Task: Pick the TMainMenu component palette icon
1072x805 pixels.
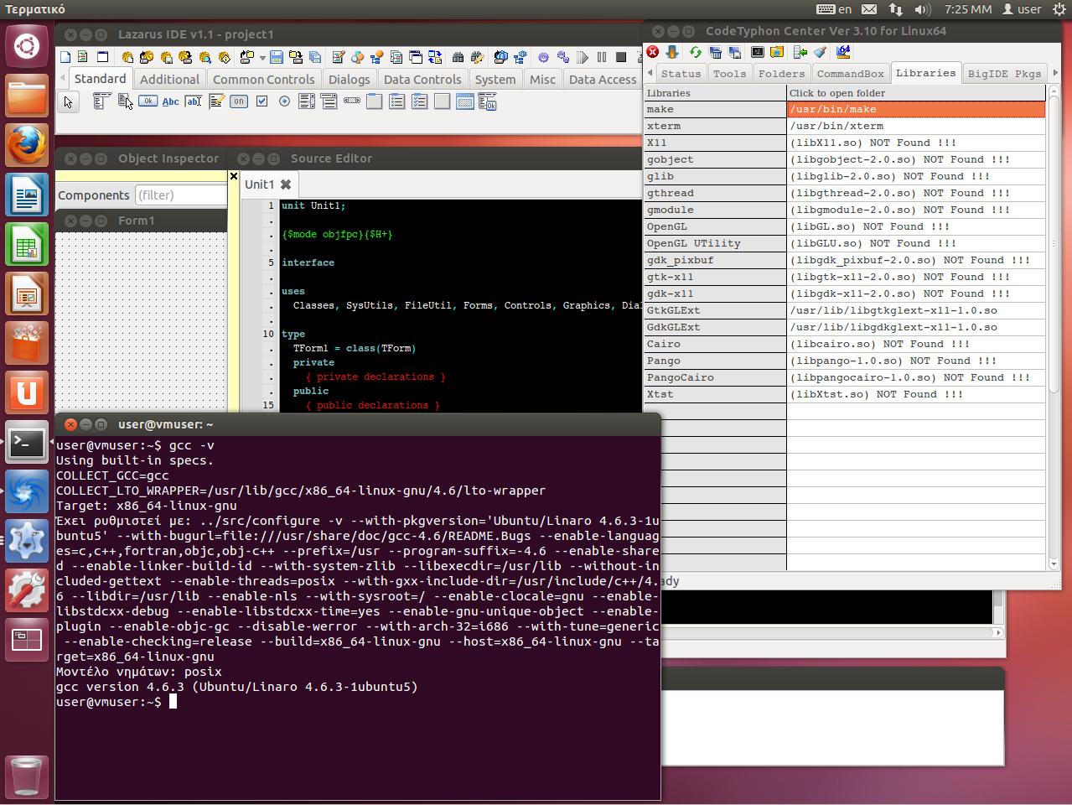Action: point(101,101)
